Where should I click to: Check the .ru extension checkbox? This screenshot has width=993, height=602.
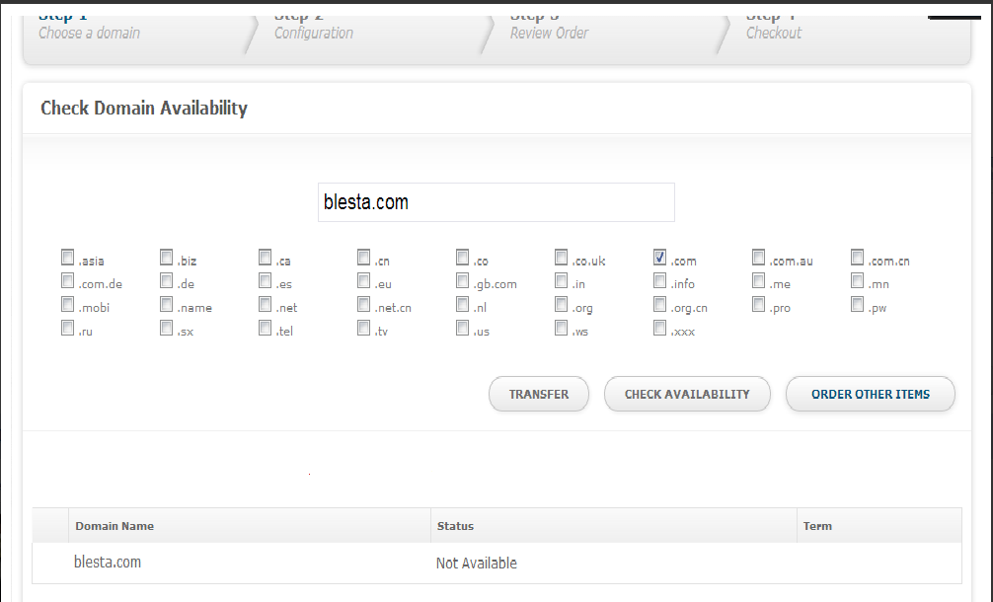(68, 328)
